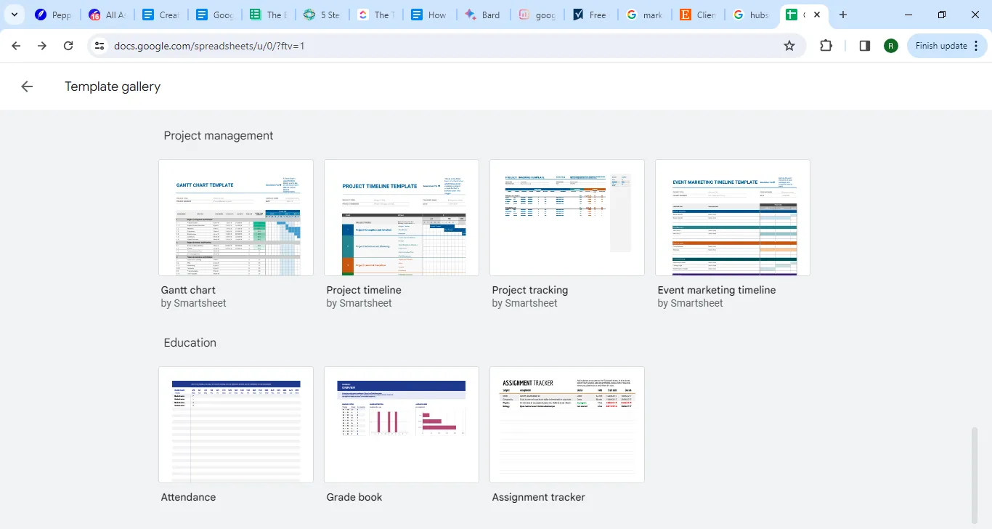Switch to Free browser tab
The height and width of the screenshot is (529, 992).
(x=591, y=15)
